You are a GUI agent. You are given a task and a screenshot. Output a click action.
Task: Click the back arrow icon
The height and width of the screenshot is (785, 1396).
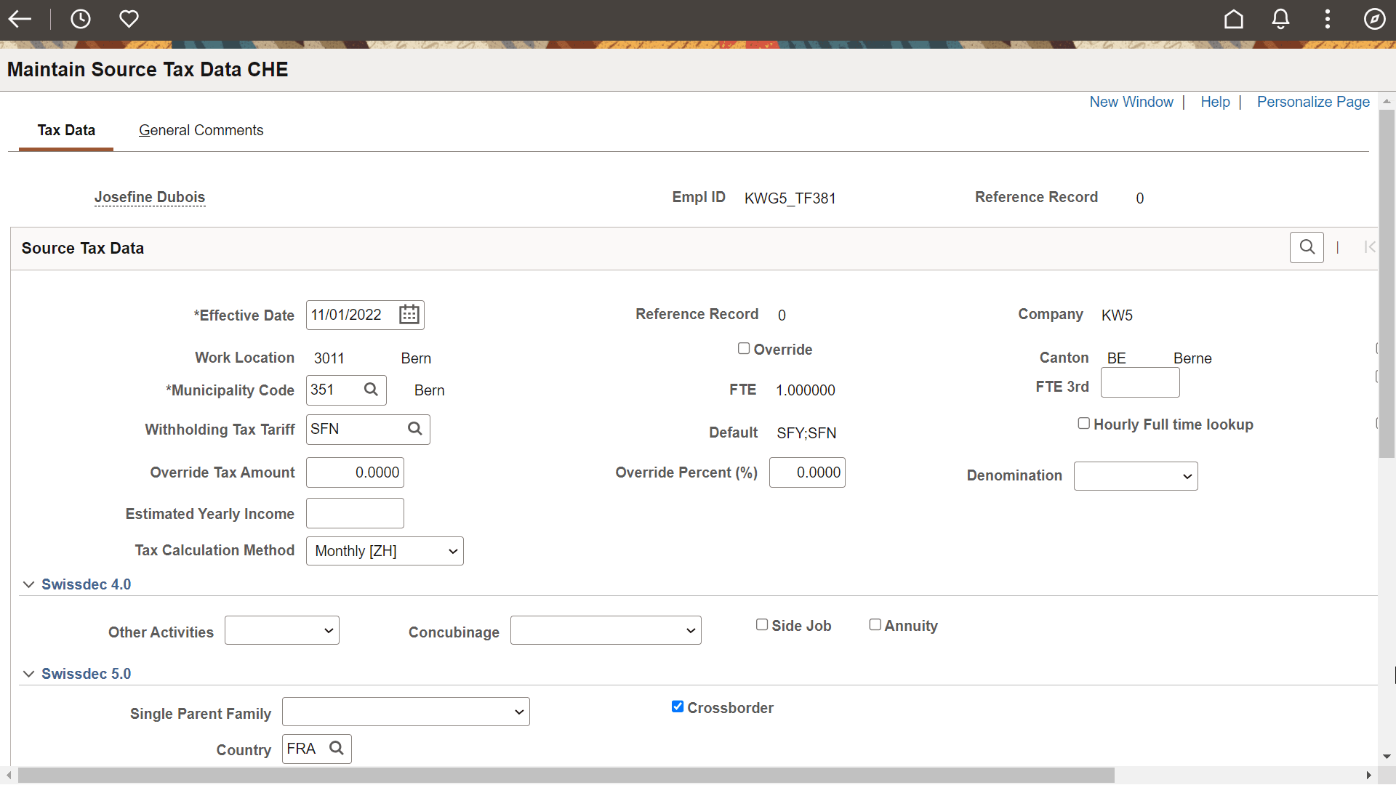[x=20, y=19]
